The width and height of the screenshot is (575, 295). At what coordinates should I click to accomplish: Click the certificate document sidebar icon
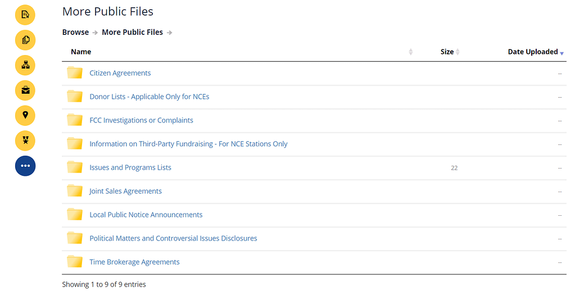tap(25, 14)
